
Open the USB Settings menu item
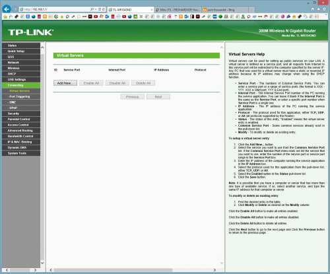(21, 80)
